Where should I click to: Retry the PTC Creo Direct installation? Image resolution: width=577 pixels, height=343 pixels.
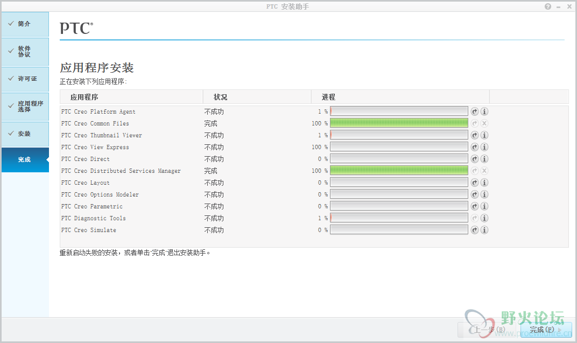475,159
